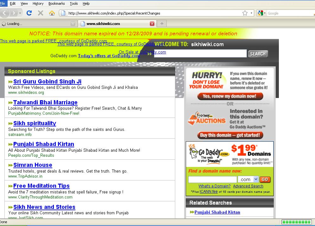
Task: Click the satnaam.info address text
Action: click(x=20, y=134)
